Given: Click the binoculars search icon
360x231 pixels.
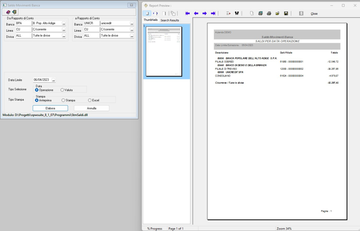Looking at the screenshot, I should pyautogui.click(x=237, y=13).
